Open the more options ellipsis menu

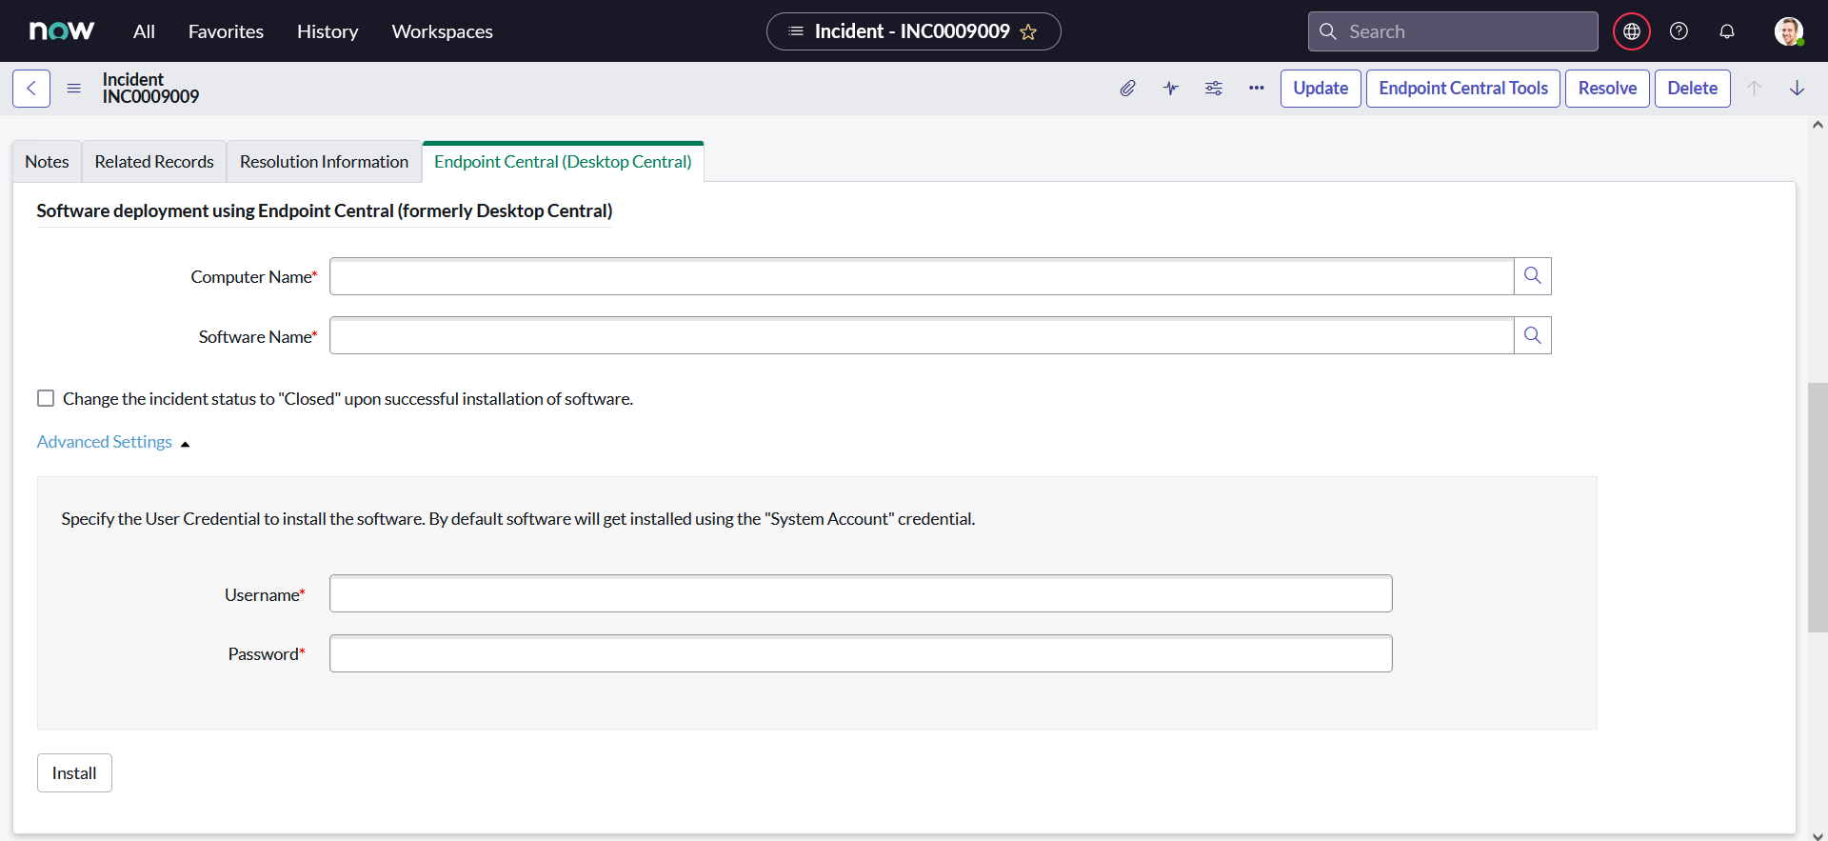pyautogui.click(x=1257, y=89)
